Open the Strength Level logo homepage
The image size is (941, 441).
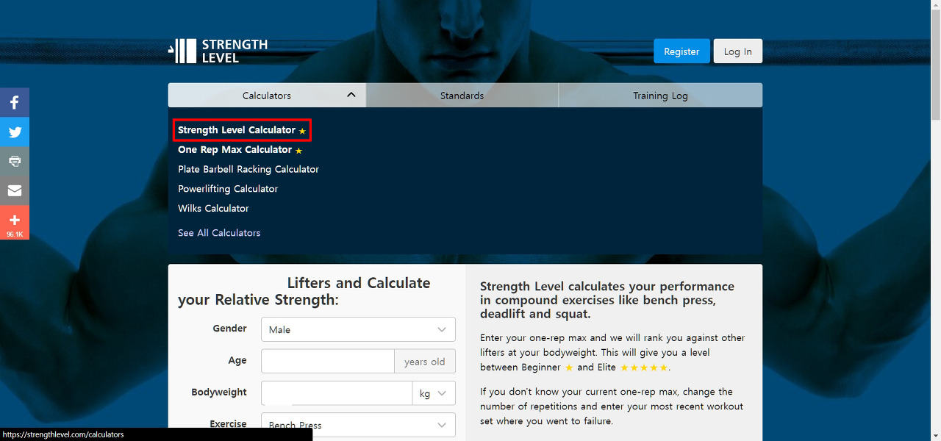point(218,51)
